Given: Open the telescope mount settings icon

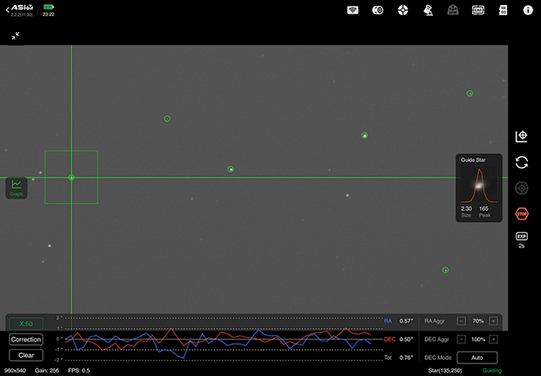Looking at the screenshot, I should pyautogui.click(x=427, y=10).
